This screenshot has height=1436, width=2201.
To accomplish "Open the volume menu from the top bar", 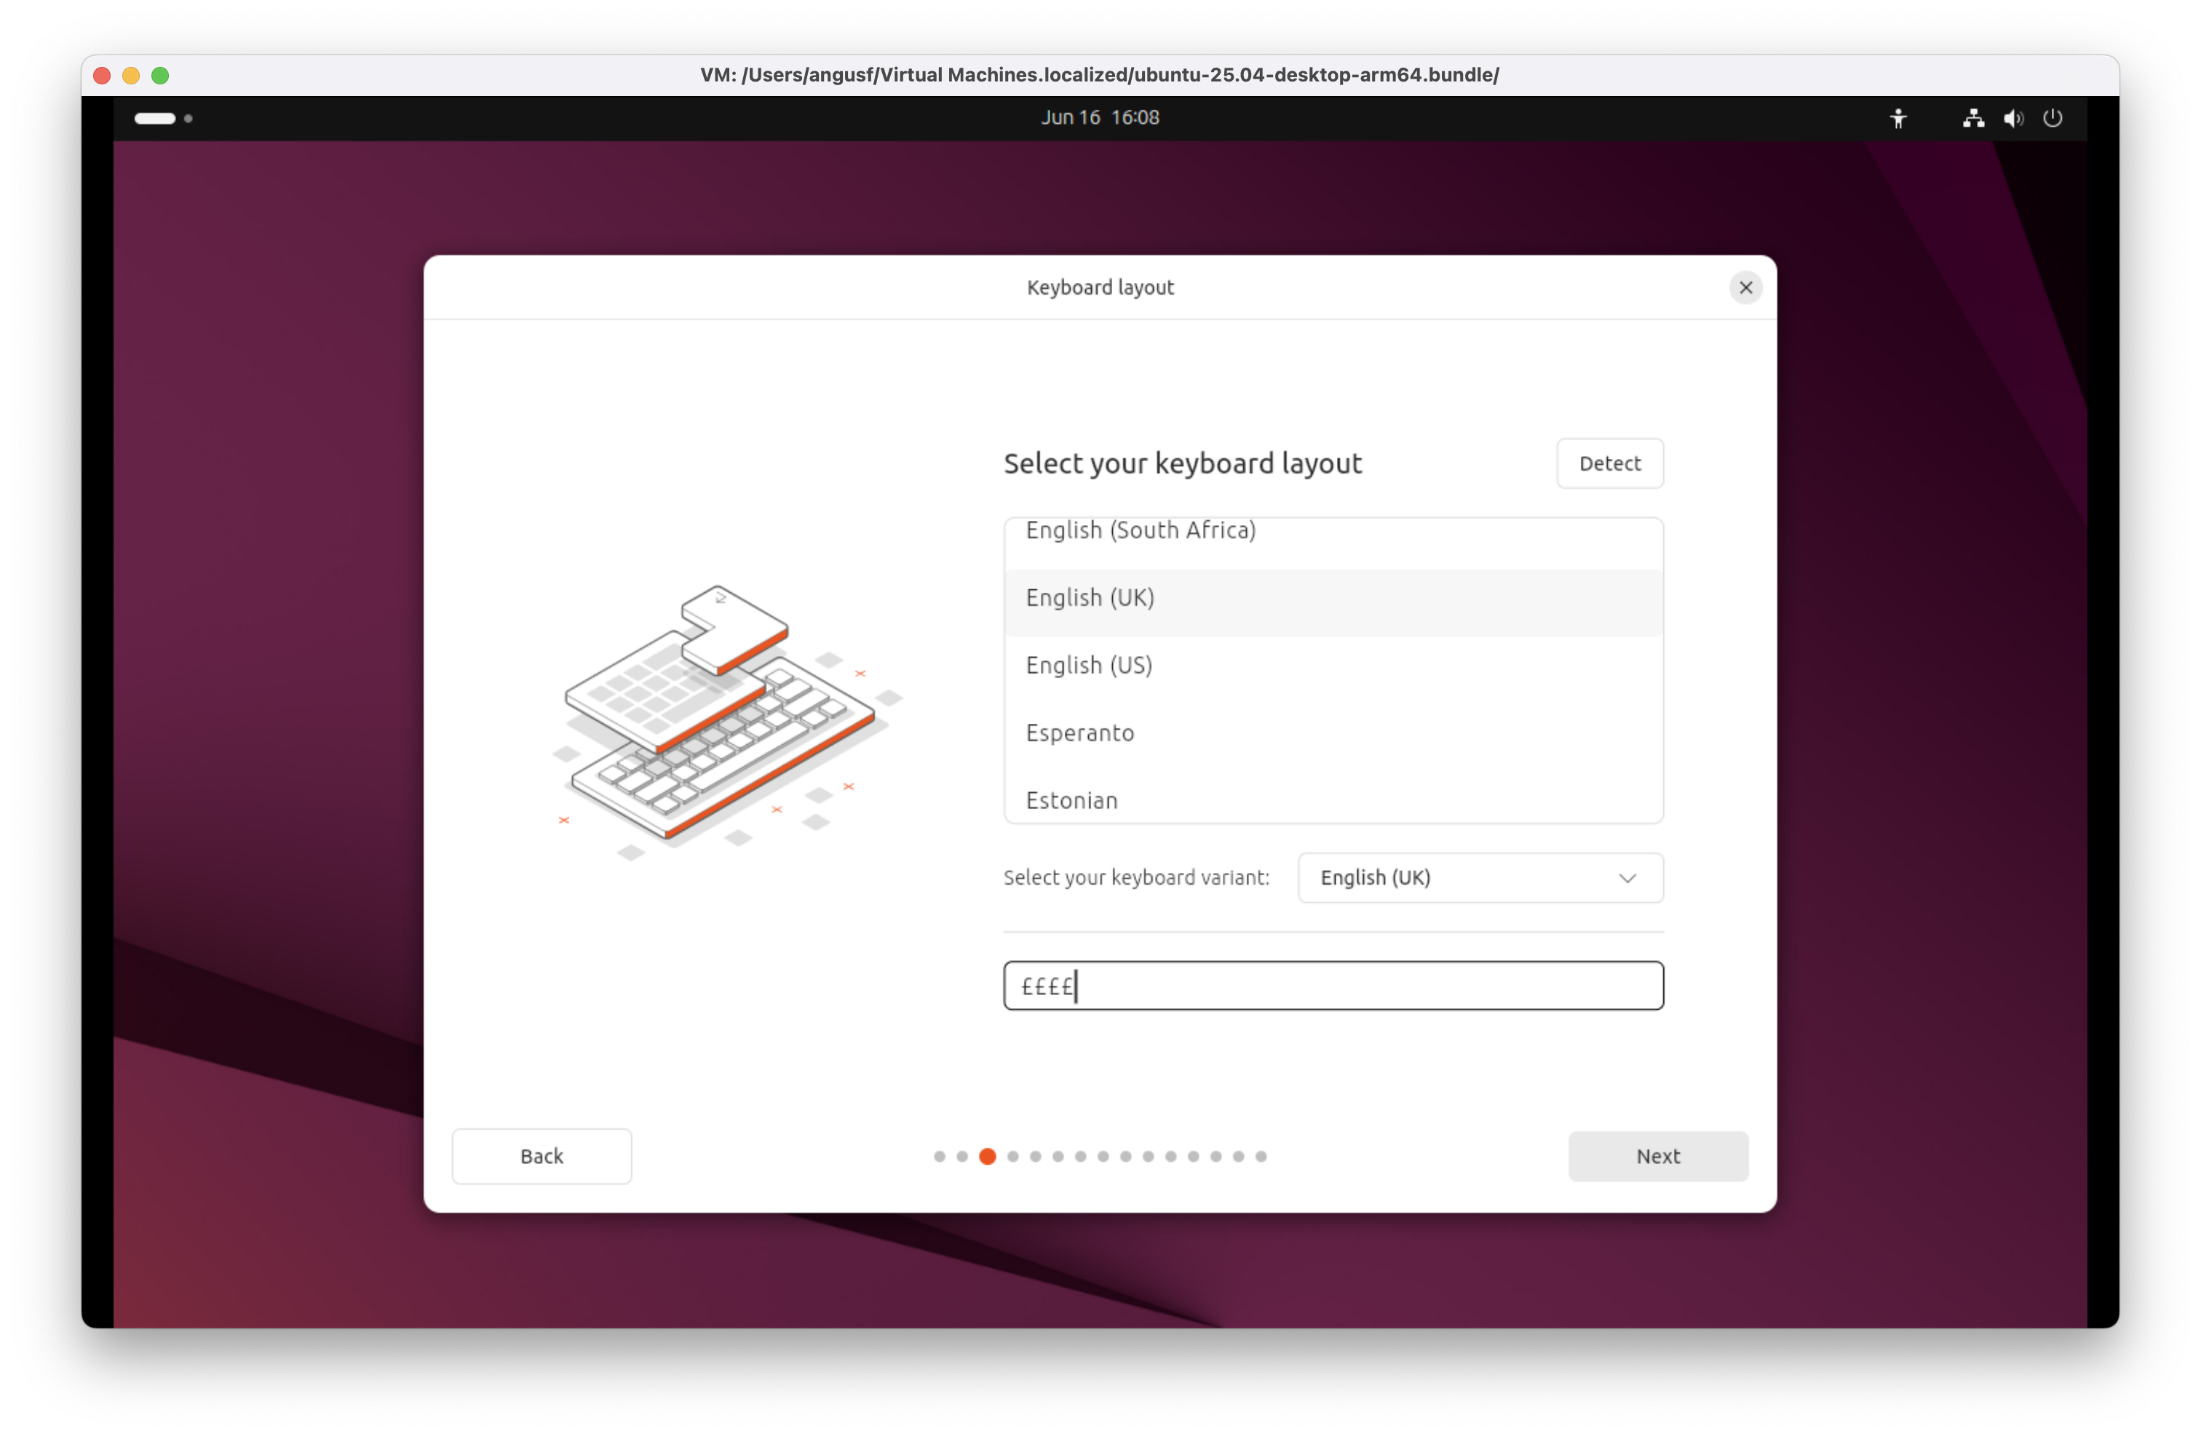I will click(x=2013, y=119).
